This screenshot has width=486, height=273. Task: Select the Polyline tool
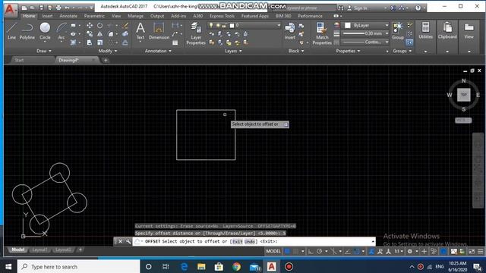(x=27, y=31)
